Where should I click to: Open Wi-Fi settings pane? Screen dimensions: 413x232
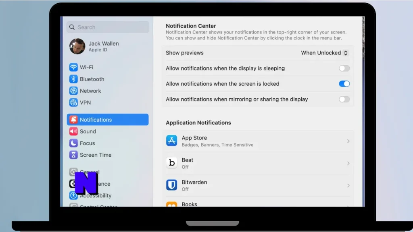pos(107,67)
